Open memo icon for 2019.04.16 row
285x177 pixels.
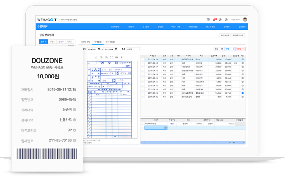click(x=242, y=71)
